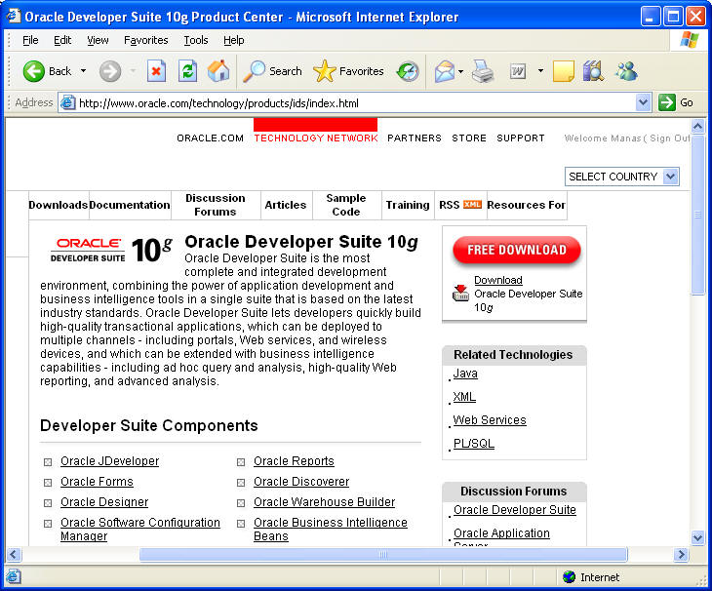Open the PL/SQL related technology link
The width and height of the screenshot is (712, 591).
[474, 444]
